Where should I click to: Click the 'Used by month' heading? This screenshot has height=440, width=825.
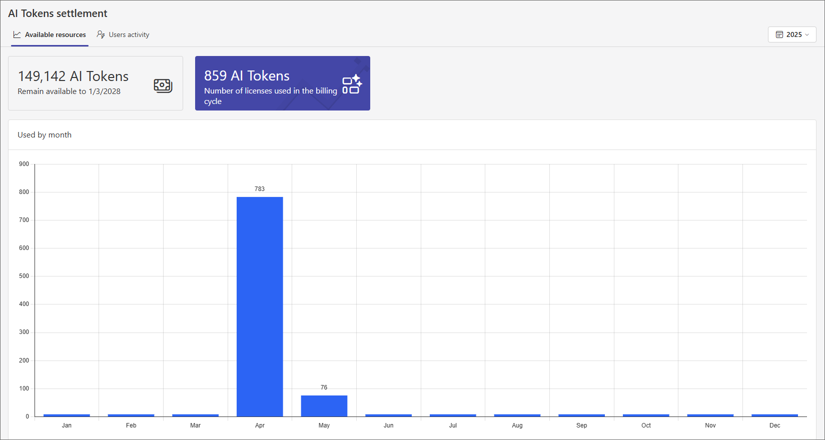[45, 135]
